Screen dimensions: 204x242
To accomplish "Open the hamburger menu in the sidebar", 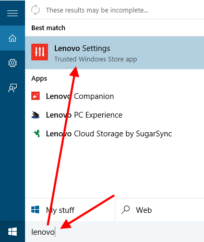I will pos(13,13).
